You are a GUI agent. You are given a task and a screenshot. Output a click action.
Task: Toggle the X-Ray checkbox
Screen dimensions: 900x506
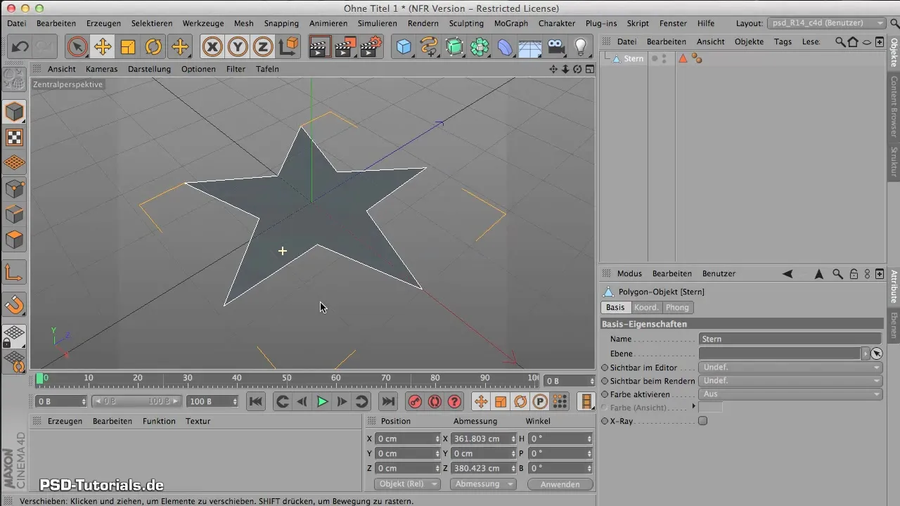[702, 421]
